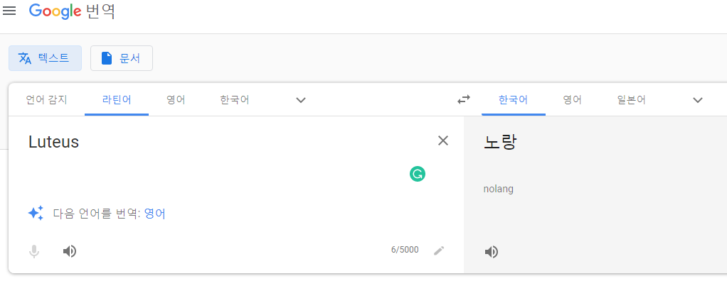
Task: Click the translated text 노랑
Action: [x=500, y=143]
